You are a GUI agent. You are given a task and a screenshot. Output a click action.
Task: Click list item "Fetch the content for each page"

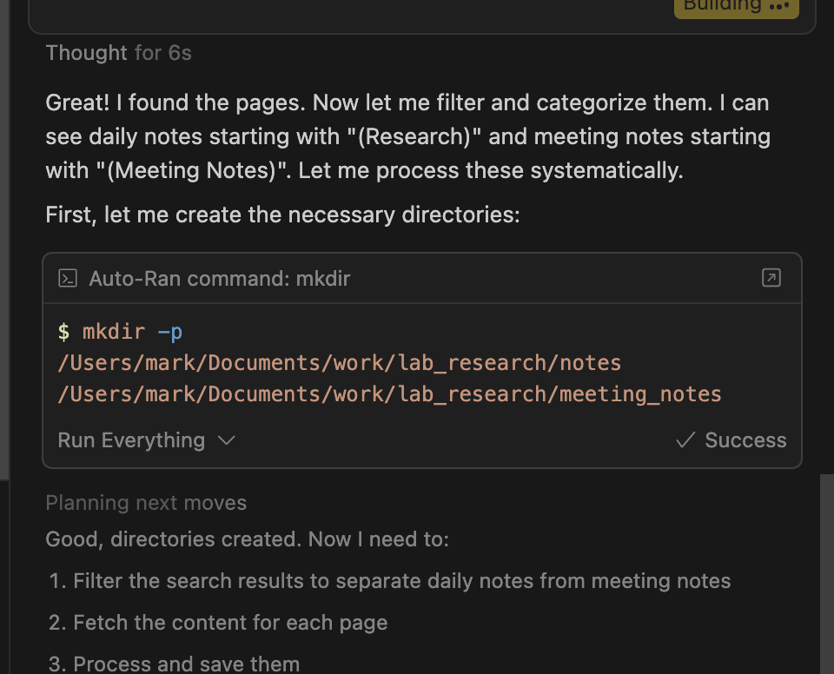point(230,623)
